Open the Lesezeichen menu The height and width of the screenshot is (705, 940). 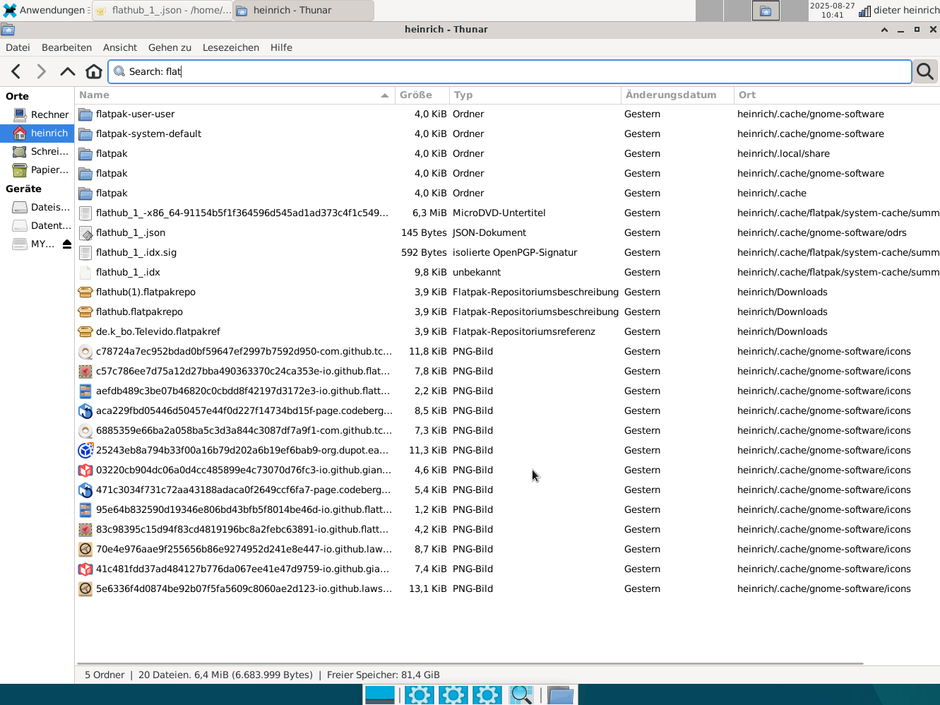(x=231, y=47)
